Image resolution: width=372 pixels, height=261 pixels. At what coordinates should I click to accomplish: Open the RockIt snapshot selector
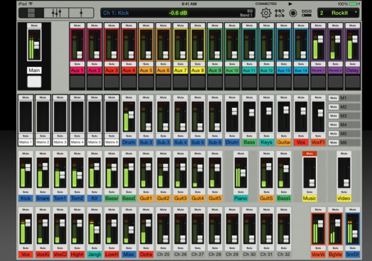tap(338, 13)
